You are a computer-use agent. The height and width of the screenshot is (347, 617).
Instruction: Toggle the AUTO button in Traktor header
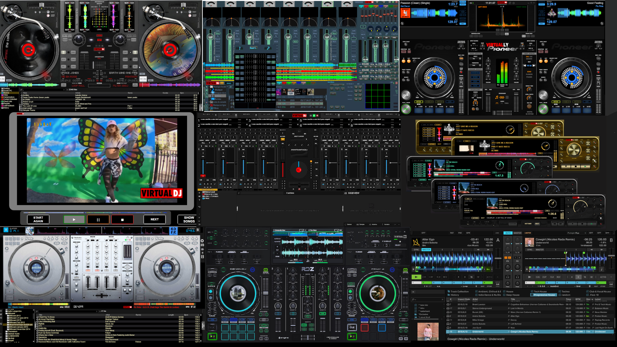[508, 233]
